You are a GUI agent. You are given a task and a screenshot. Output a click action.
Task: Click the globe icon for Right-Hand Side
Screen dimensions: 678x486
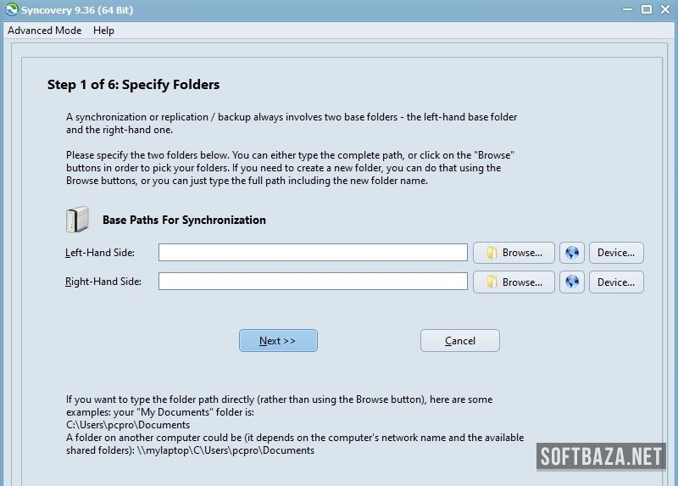[572, 282]
